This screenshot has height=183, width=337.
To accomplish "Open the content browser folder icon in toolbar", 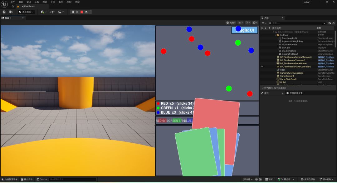I will click(x=11, y=12).
